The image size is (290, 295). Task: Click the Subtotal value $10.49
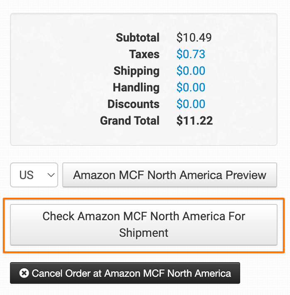pos(194,38)
